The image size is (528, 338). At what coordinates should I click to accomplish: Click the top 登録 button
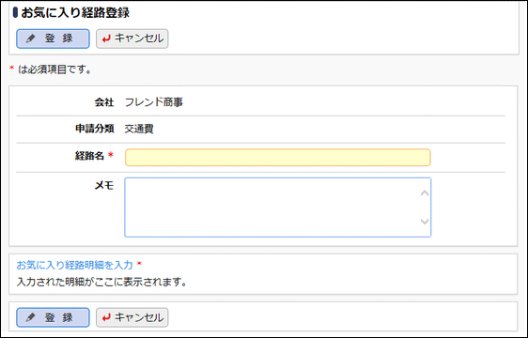click(53, 38)
